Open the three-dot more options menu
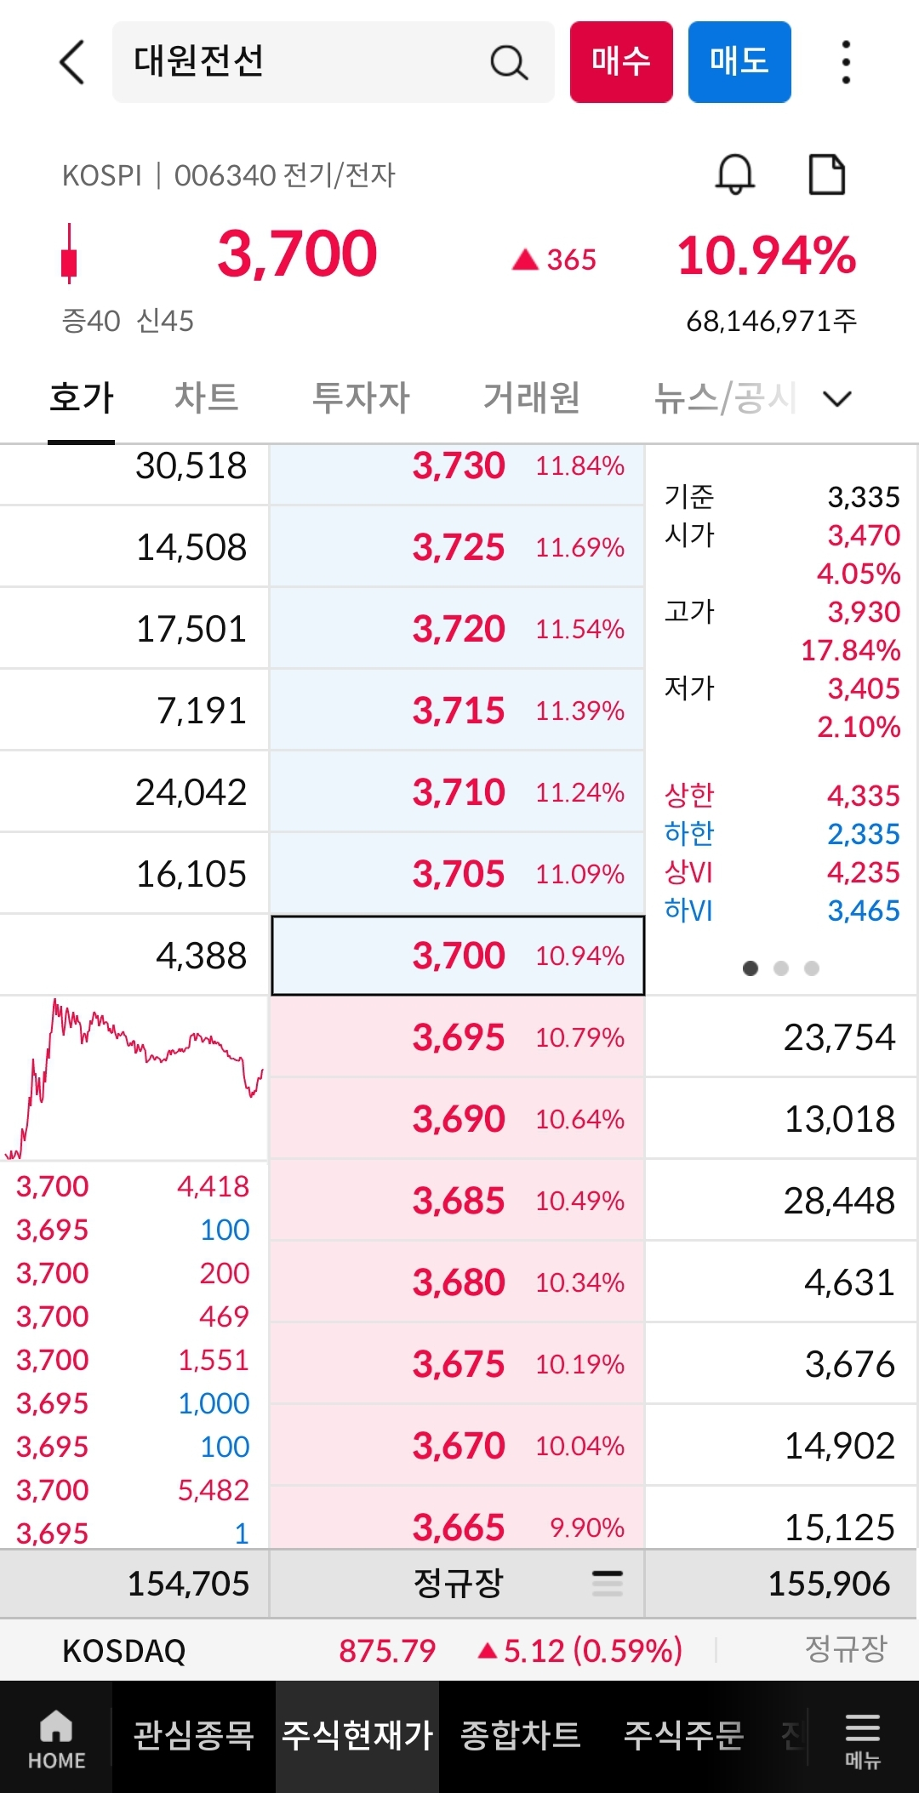Viewport: 919px width, 1793px height. (x=845, y=62)
